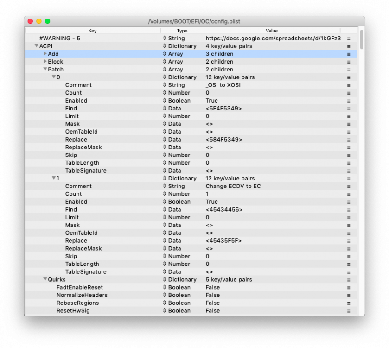Open row menu icon for FadtEnableReset
Image resolution: width=389 pixels, height=348 pixels.
(349, 288)
